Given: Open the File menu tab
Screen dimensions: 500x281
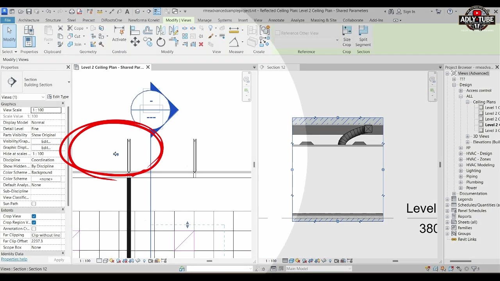Looking at the screenshot, I should pyautogui.click(x=8, y=20).
